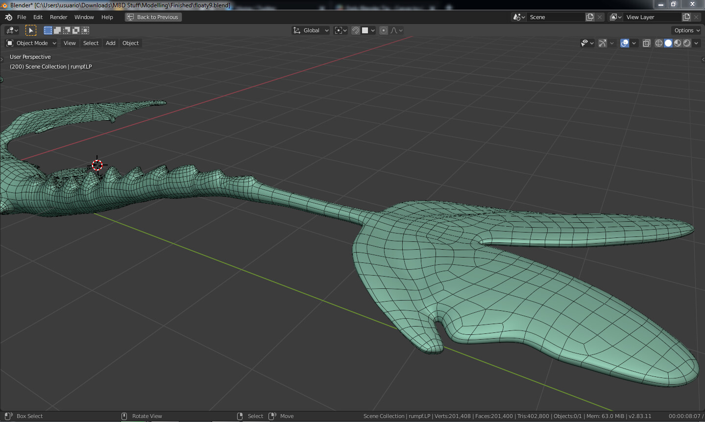Open the overlays settings dropdown arrow
705x422 pixels.
[634, 43]
